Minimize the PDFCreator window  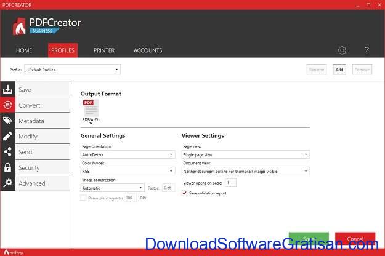coord(358,5)
